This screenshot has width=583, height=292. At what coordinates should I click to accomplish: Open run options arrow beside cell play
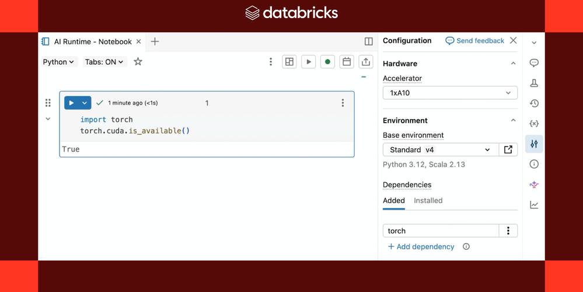(x=85, y=103)
